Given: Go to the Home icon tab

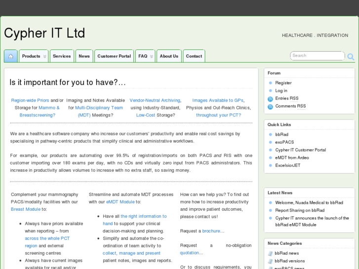Looking at the screenshot, I should pos(11,56).
